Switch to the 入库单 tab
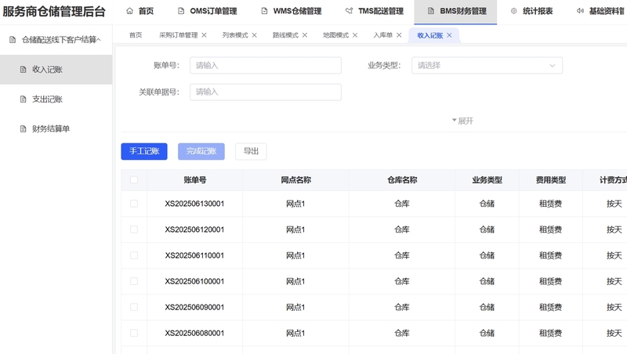This screenshot has width=627, height=354. (383, 35)
